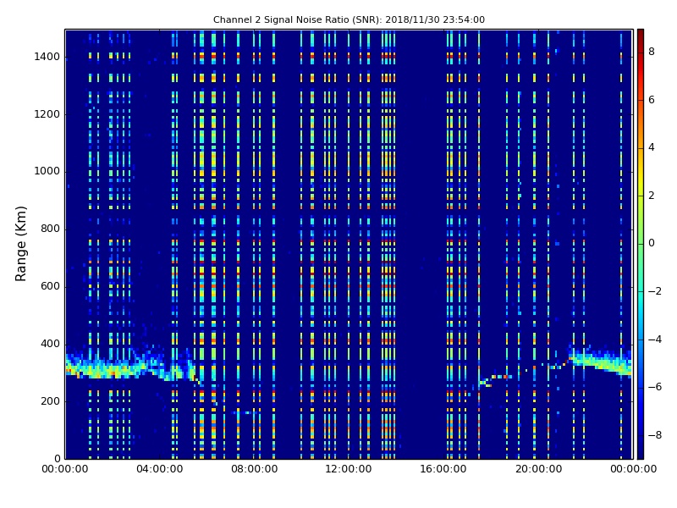Click the 12:00:00 time axis label
Image resolution: width=677 pixels, height=508 pixels.
pyautogui.click(x=349, y=469)
